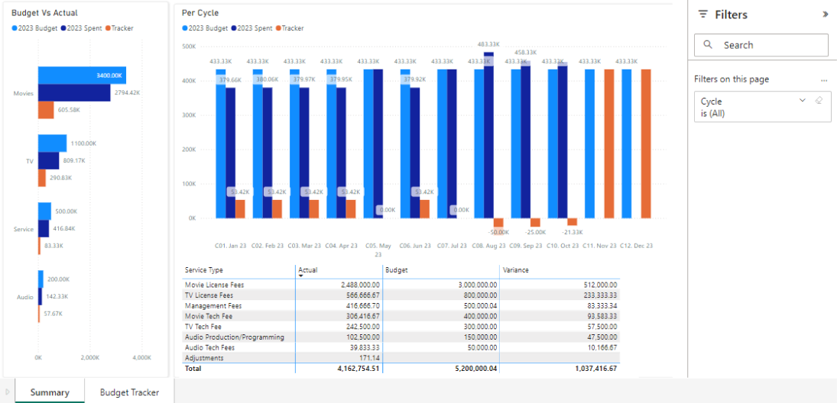Click the Budget column header in the table
The height and width of the screenshot is (403, 837).
(397, 269)
